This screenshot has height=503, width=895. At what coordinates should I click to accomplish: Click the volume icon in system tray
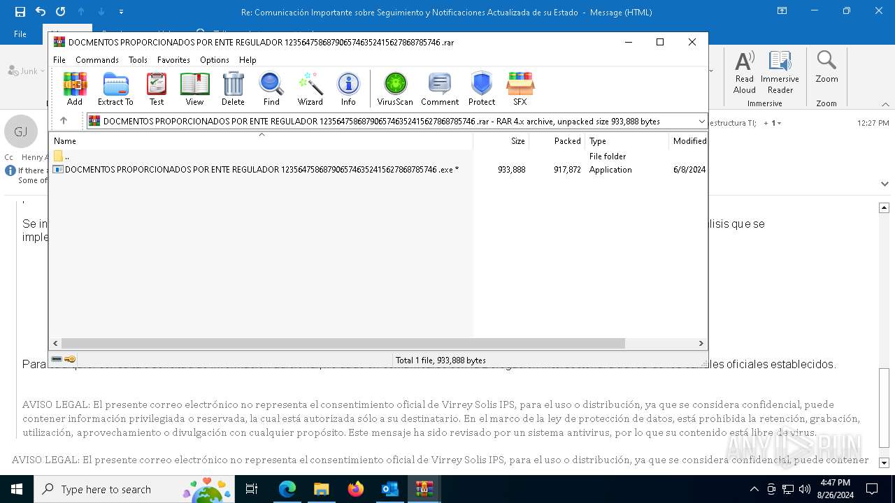[805, 489]
